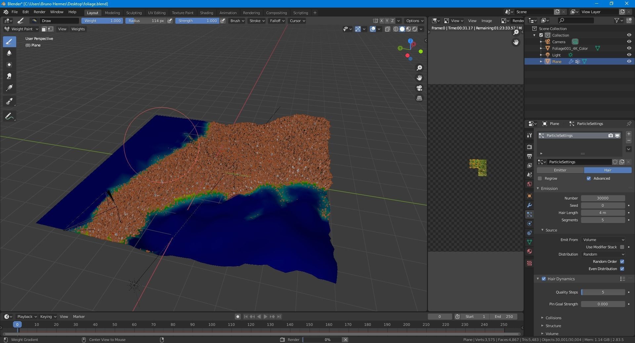Open the Texture properties checker tab
Screen dimensions: 635x343
529,263
